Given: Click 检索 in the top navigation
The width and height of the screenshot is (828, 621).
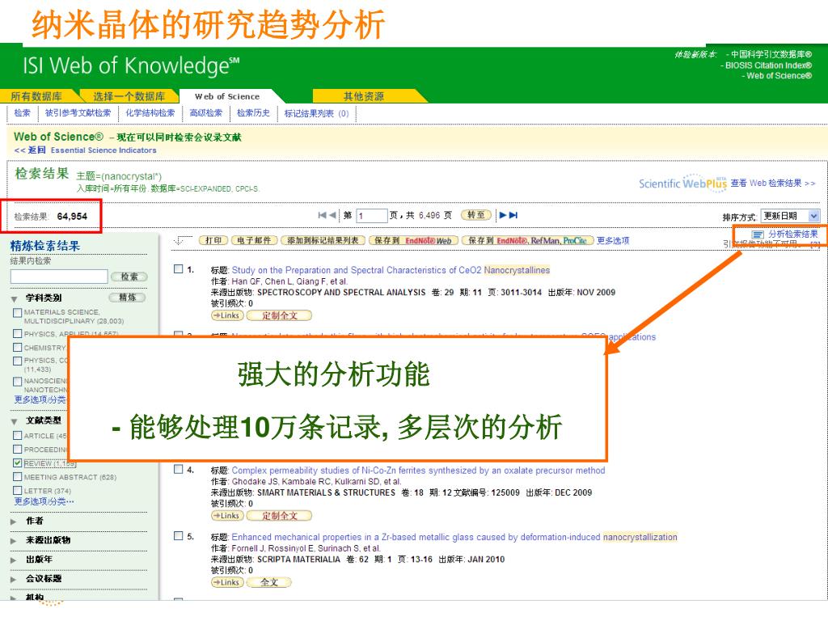Looking at the screenshot, I should pyautogui.click(x=22, y=113).
